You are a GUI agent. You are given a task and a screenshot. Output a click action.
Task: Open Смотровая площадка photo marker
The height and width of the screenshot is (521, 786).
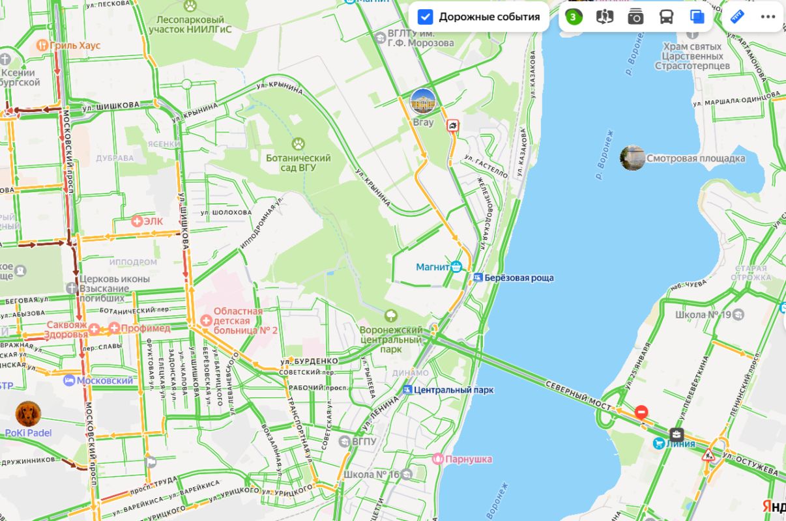click(x=633, y=158)
